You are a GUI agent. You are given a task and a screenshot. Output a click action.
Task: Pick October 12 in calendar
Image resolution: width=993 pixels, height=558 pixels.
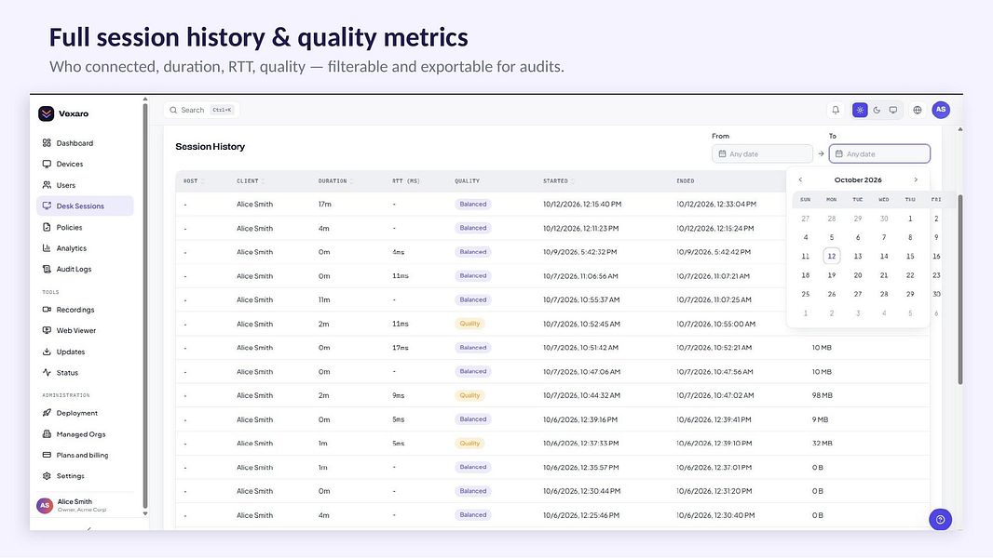tap(832, 256)
